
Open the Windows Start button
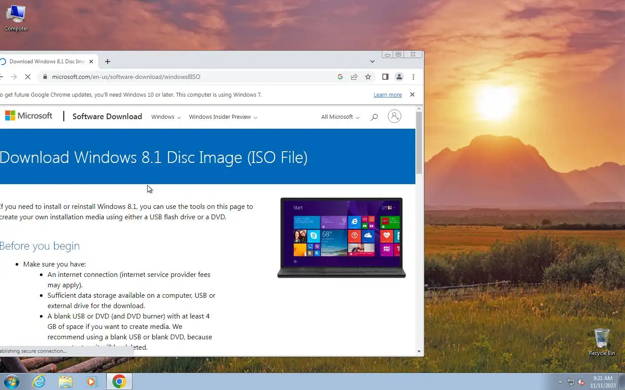point(12,381)
